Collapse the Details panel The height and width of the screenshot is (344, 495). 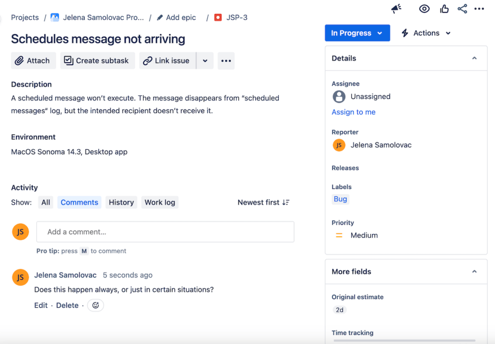(x=474, y=58)
